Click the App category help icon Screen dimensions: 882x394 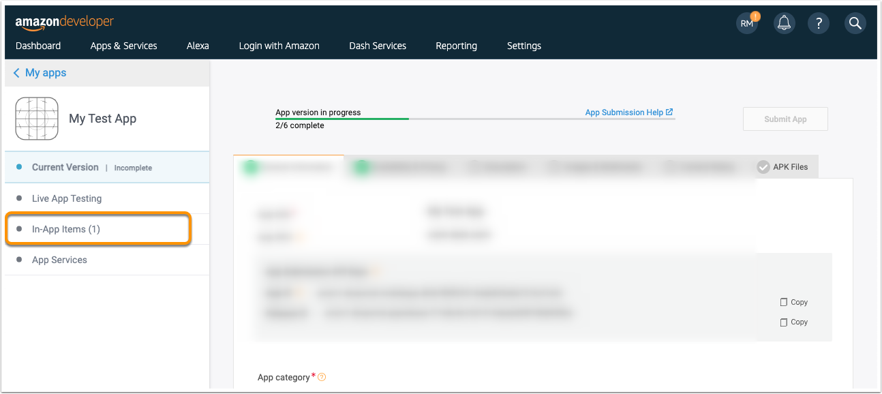[x=322, y=377]
